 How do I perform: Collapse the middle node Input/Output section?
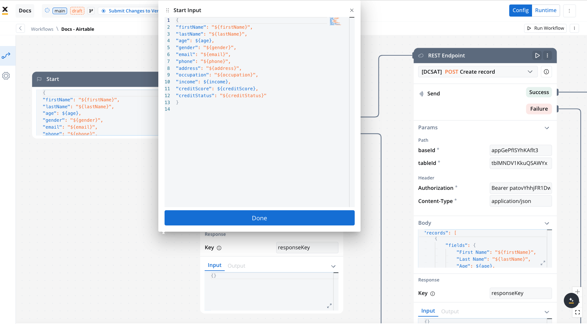pos(333,266)
